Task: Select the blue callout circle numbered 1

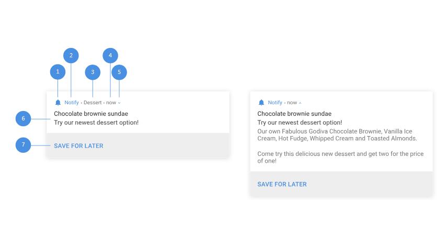Action: 58,72
